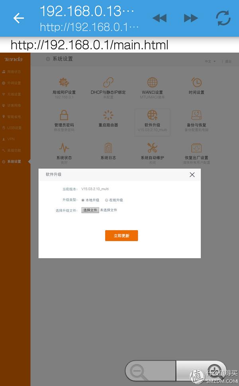
Task: Refresh the page with the reload icon
Action: pyautogui.click(x=223, y=18)
